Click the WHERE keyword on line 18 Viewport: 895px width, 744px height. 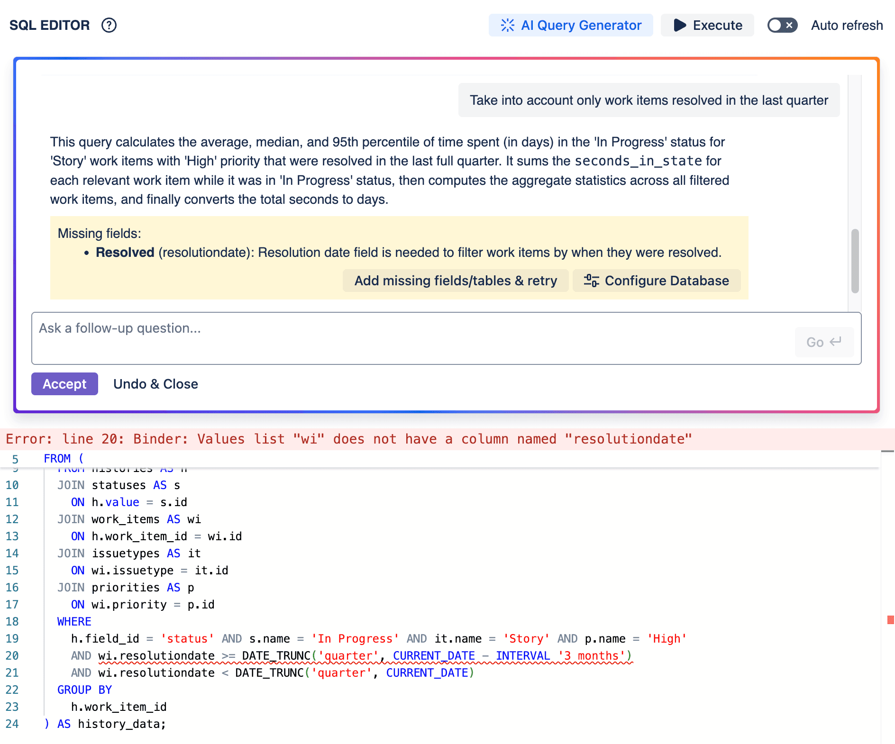click(74, 622)
